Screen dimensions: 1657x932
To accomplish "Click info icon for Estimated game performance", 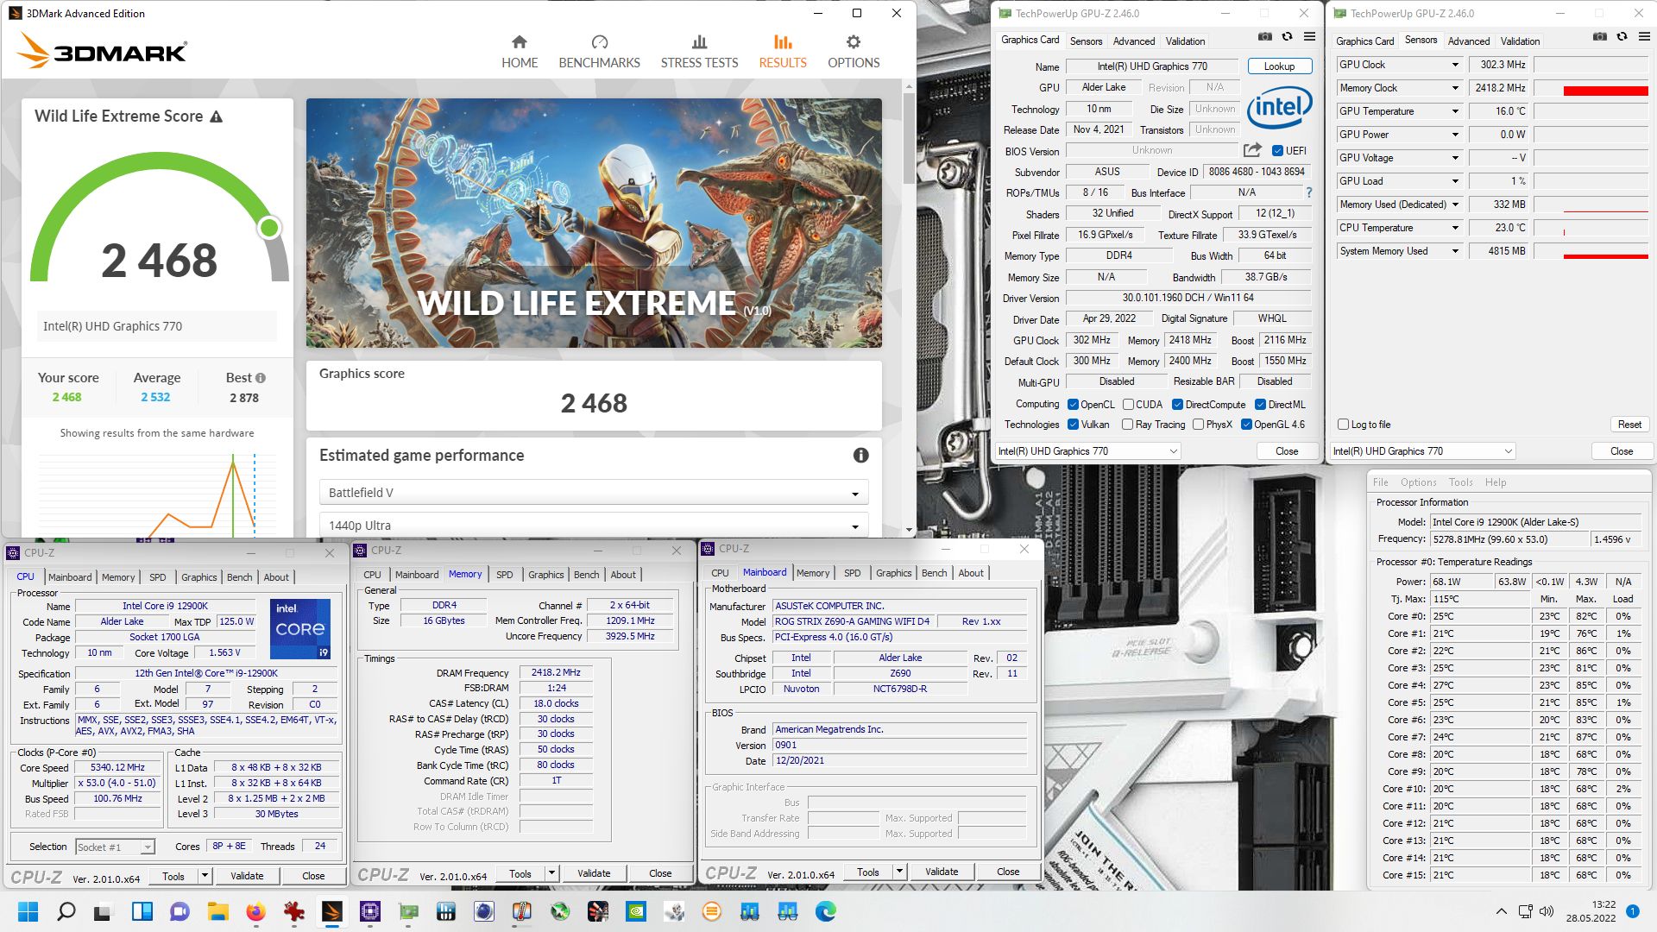I will click(x=860, y=456).
